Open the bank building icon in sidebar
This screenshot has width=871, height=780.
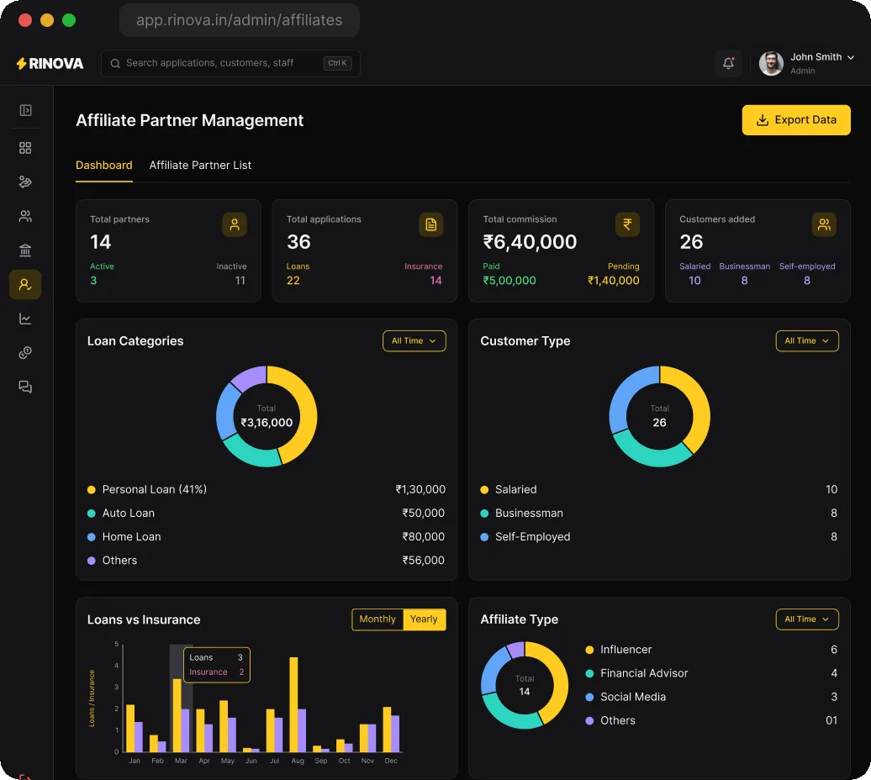coord(25,250)
